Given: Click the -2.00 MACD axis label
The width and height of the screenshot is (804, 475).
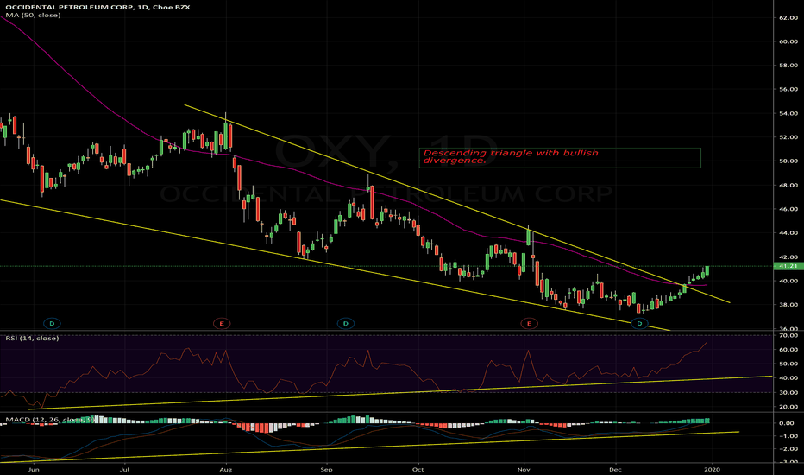Looking at the screenshot, I should tap(787, 449).
